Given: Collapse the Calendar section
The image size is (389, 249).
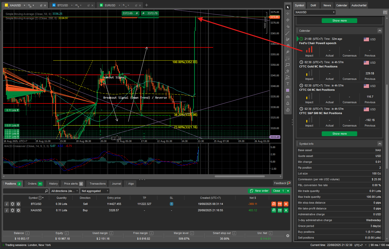Looking at the screenshot, I should [x=380, y=31].
